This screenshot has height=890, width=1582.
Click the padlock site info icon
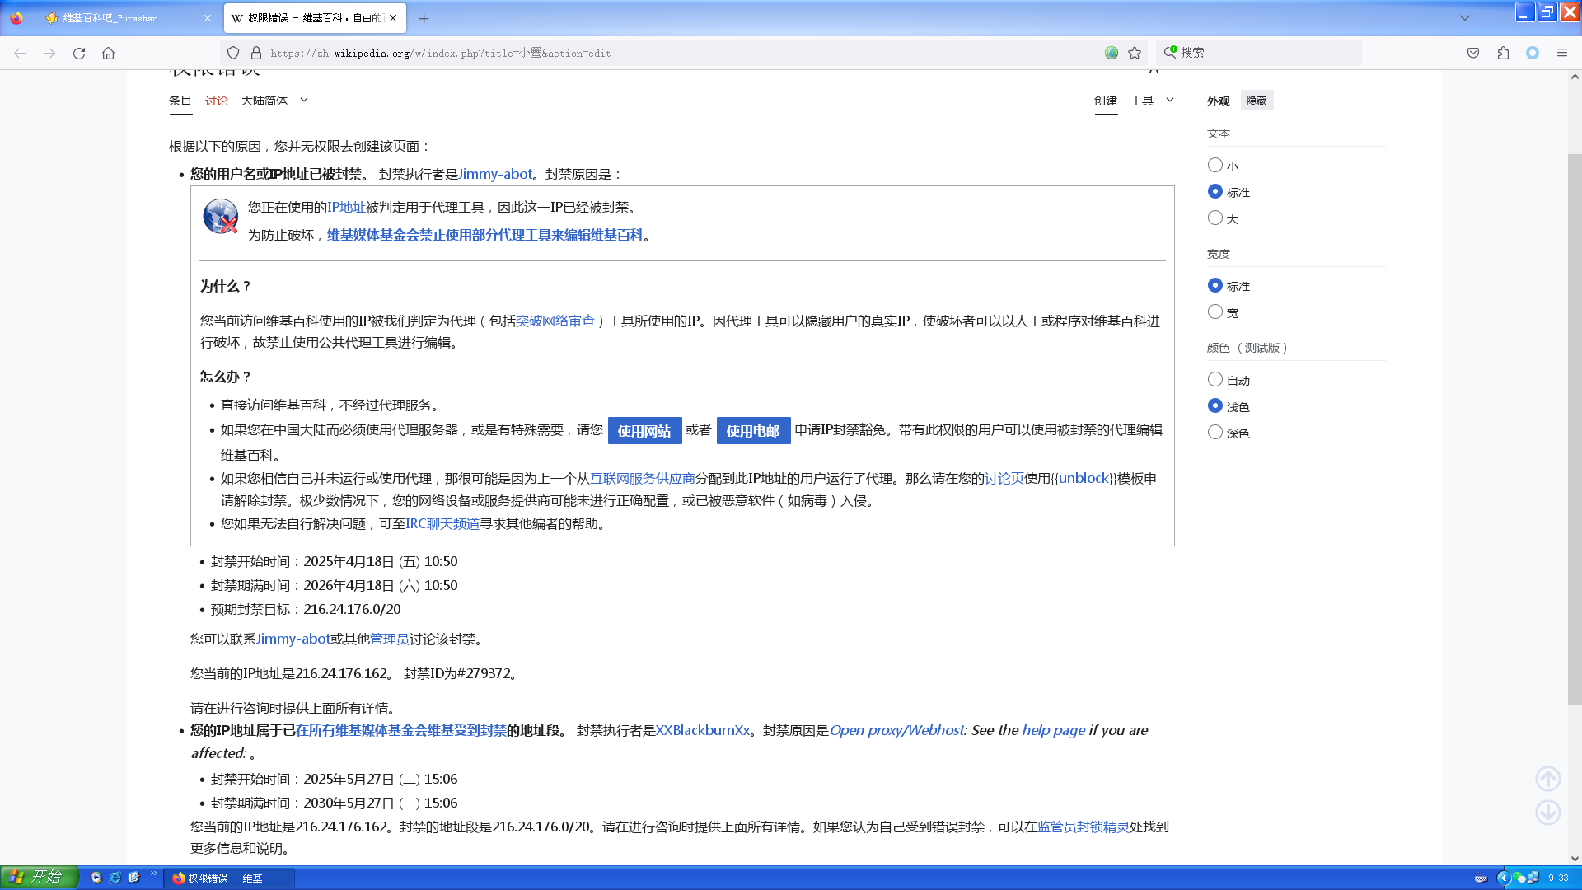[256, 53]
